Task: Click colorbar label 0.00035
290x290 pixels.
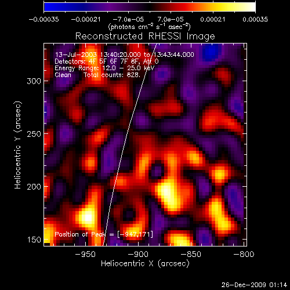Action: tap(255, 19)
